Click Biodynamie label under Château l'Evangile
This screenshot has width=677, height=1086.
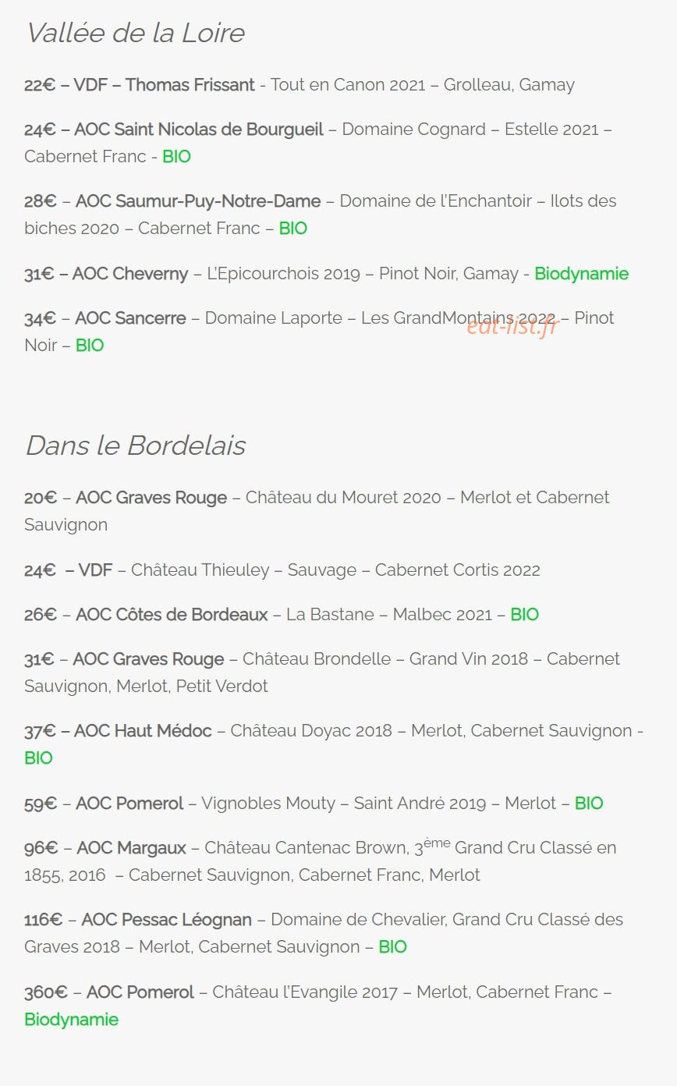71,1019
